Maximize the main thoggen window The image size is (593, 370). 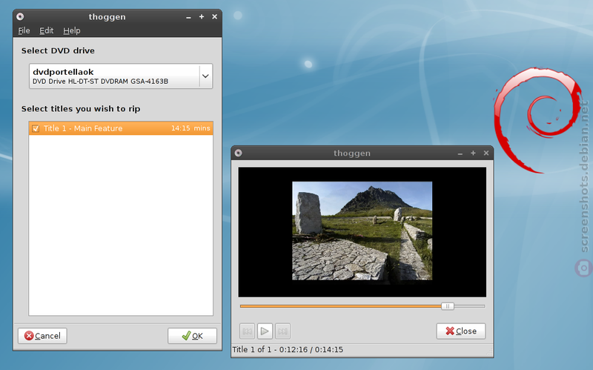coord(202,16)
